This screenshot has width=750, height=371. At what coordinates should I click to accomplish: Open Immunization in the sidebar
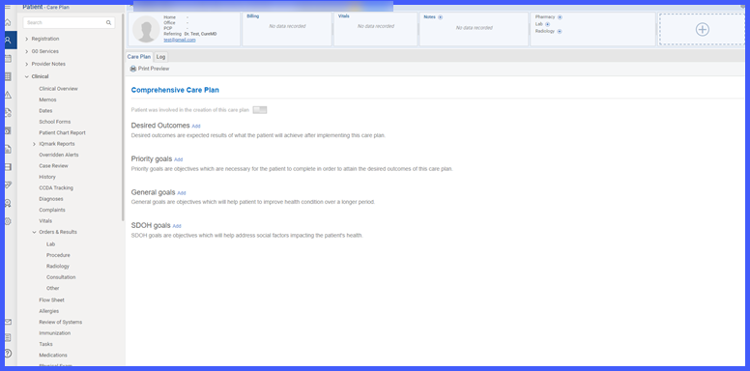(54, 333)
